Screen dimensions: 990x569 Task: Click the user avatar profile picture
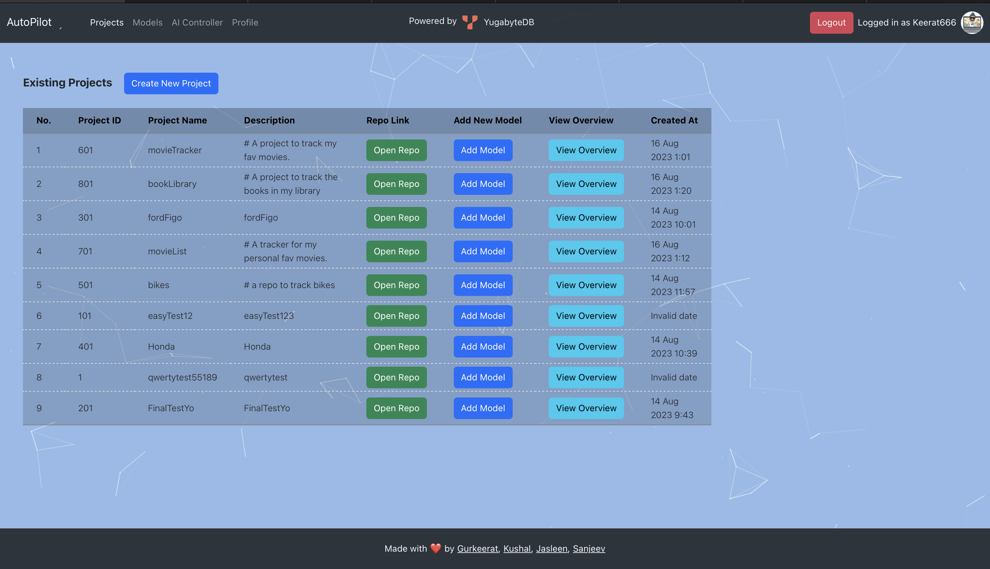click(972, 22)
